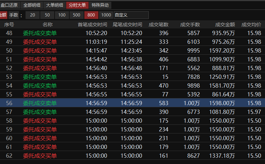Set threshold to 20 lots
Viewport: 265px width, 164px height.
33,15
